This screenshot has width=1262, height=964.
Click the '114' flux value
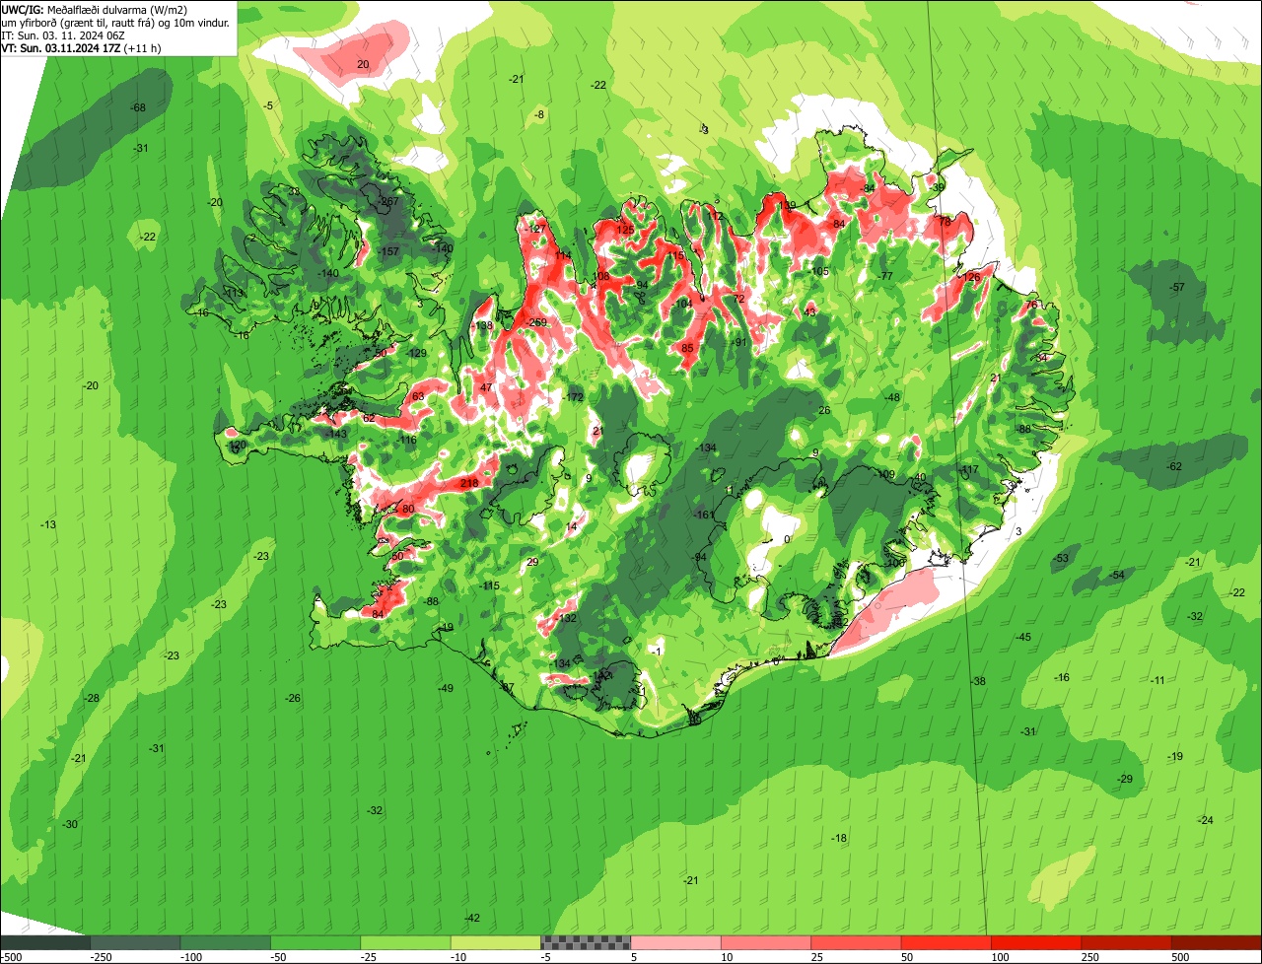563,256
